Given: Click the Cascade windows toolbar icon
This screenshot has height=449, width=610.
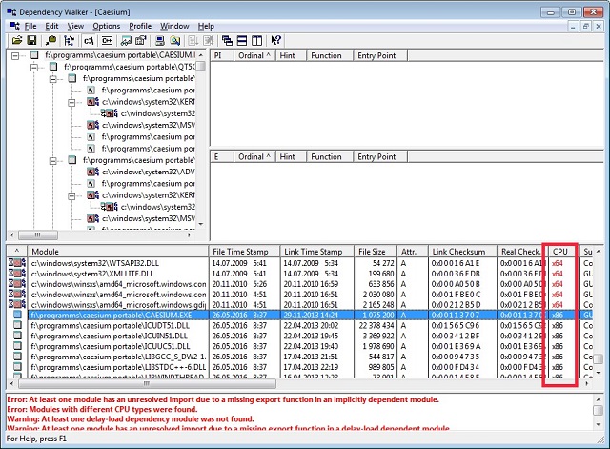Looking at the screenshot, I should pos(227,40).
